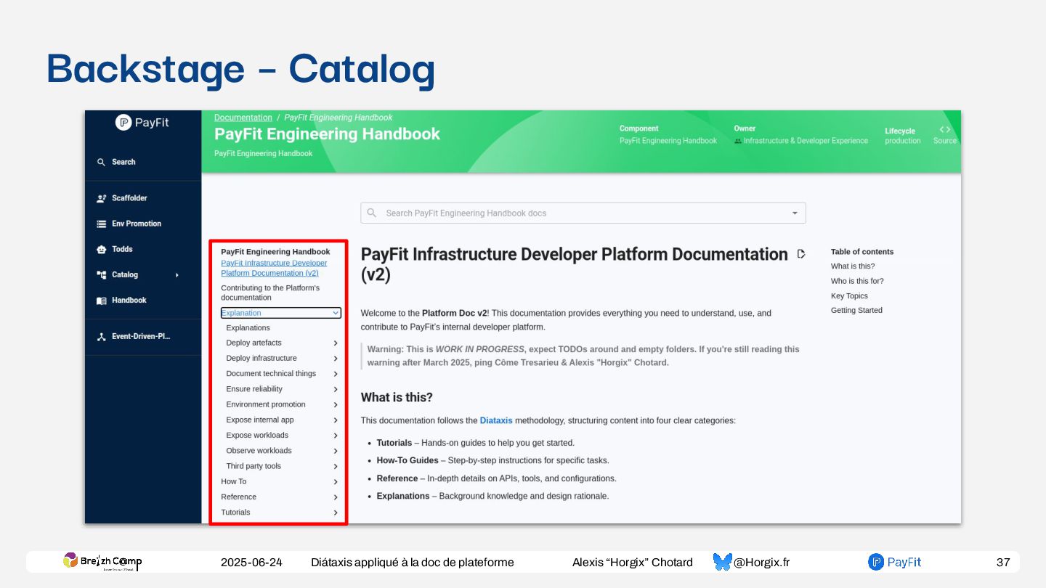Screen dimensions: 1046x588
Task: Expand the Document technical things chevron
Action: 336,374
